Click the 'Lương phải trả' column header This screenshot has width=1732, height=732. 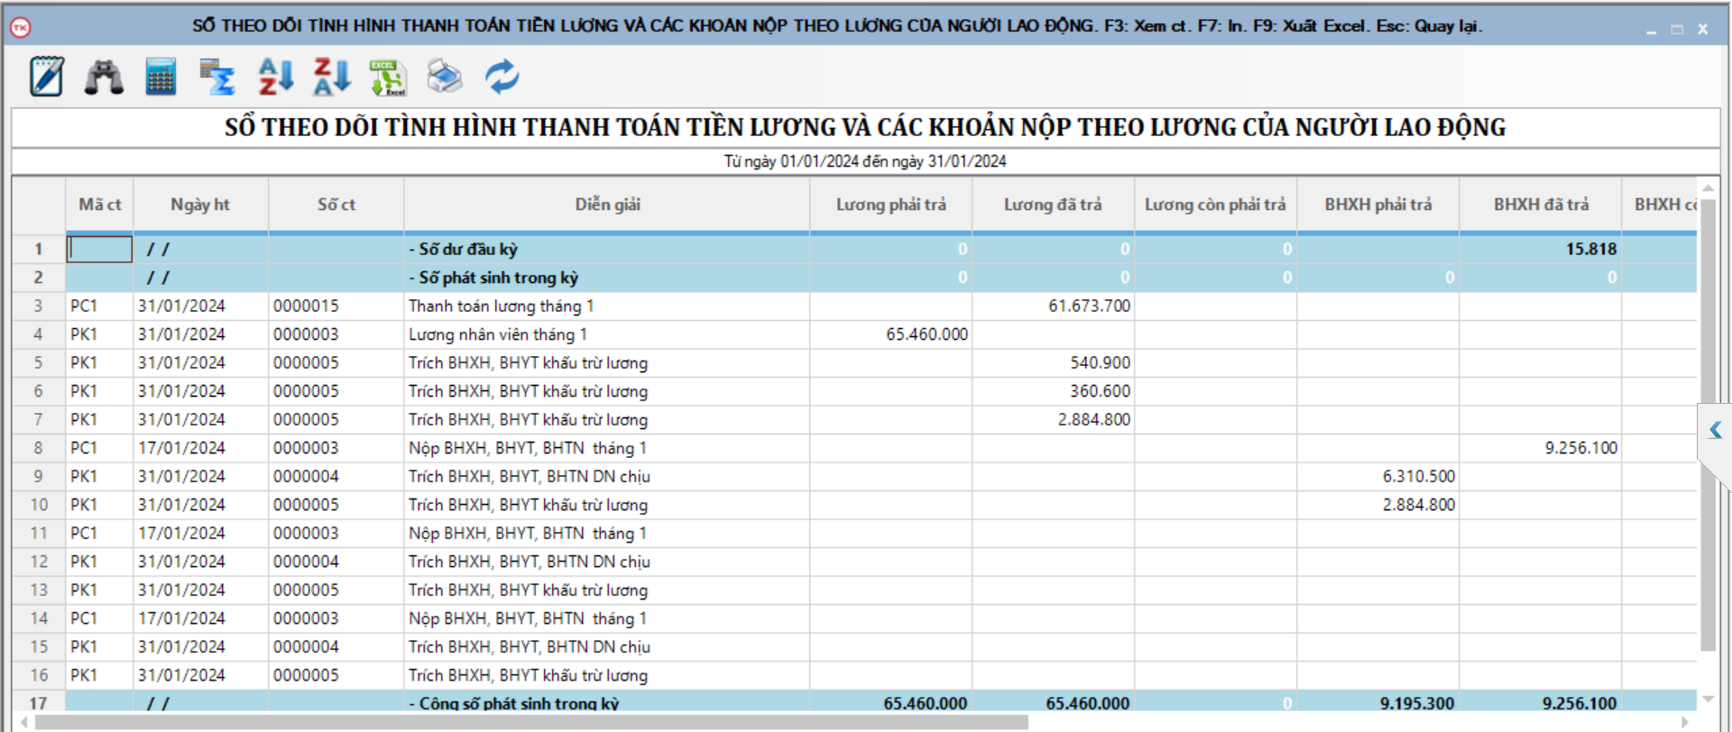click(x=890, y=205)
